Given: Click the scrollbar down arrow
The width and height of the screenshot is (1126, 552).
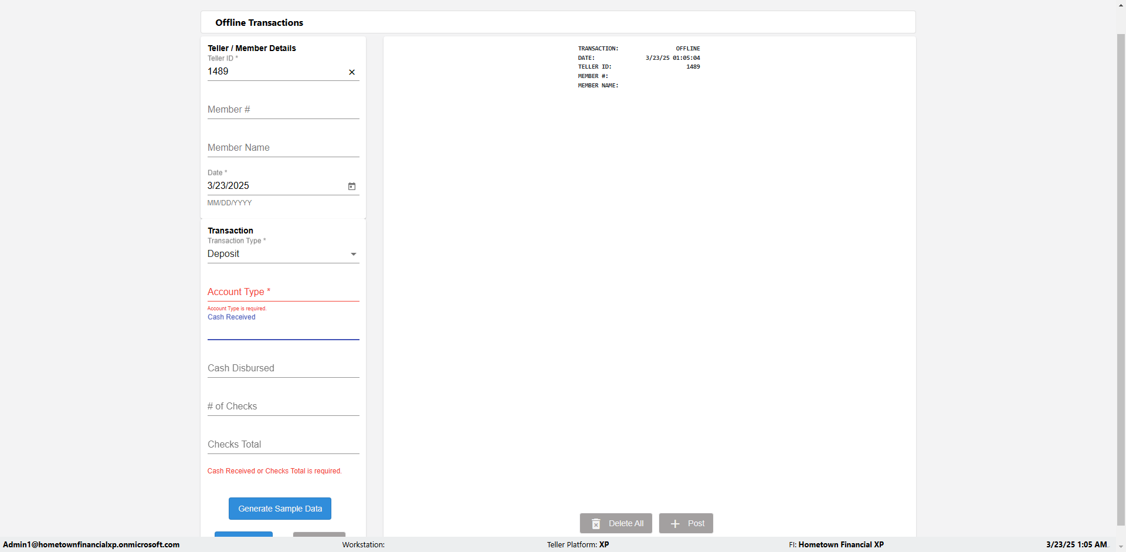Looking at the screenshot, I should point(1121,547).
